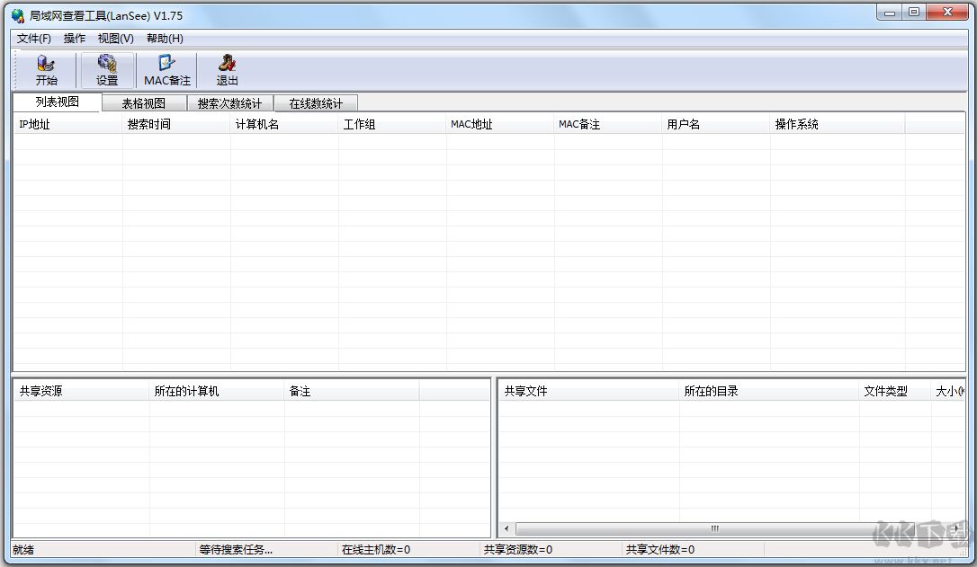977x567 pixels.
Task: Click the 开始 (Start) toolbar icon
Action: pyautogui.click(x=46, y=70)
